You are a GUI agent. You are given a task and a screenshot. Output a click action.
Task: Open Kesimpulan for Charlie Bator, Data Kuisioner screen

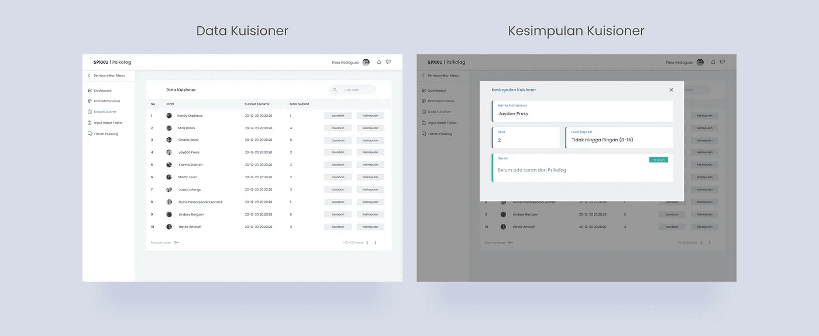coord(370,140)
